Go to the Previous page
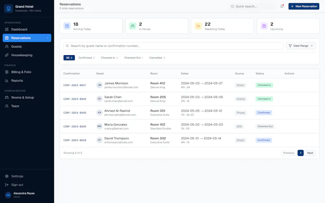The width and height of the screenshot is (325, 203). click(x=288, y=153)
